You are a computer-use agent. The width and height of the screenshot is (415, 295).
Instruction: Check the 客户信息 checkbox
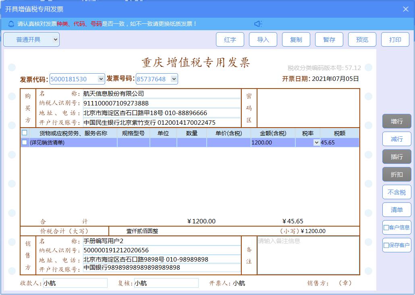click(x=386, y=227)
